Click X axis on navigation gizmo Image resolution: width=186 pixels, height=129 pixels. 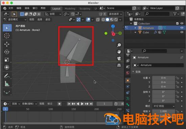113,34
